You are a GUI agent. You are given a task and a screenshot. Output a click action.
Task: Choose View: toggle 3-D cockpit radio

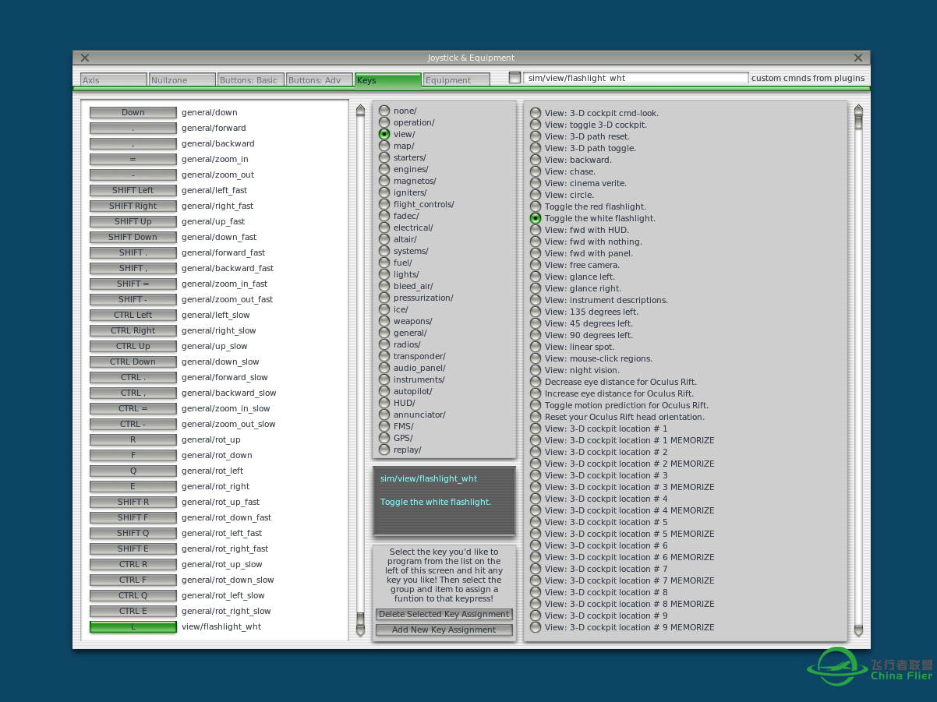pos(536,125)
